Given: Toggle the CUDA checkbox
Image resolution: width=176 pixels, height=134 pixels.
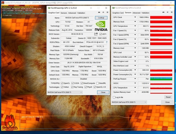Looking at the screenshot, I should 73,83.
